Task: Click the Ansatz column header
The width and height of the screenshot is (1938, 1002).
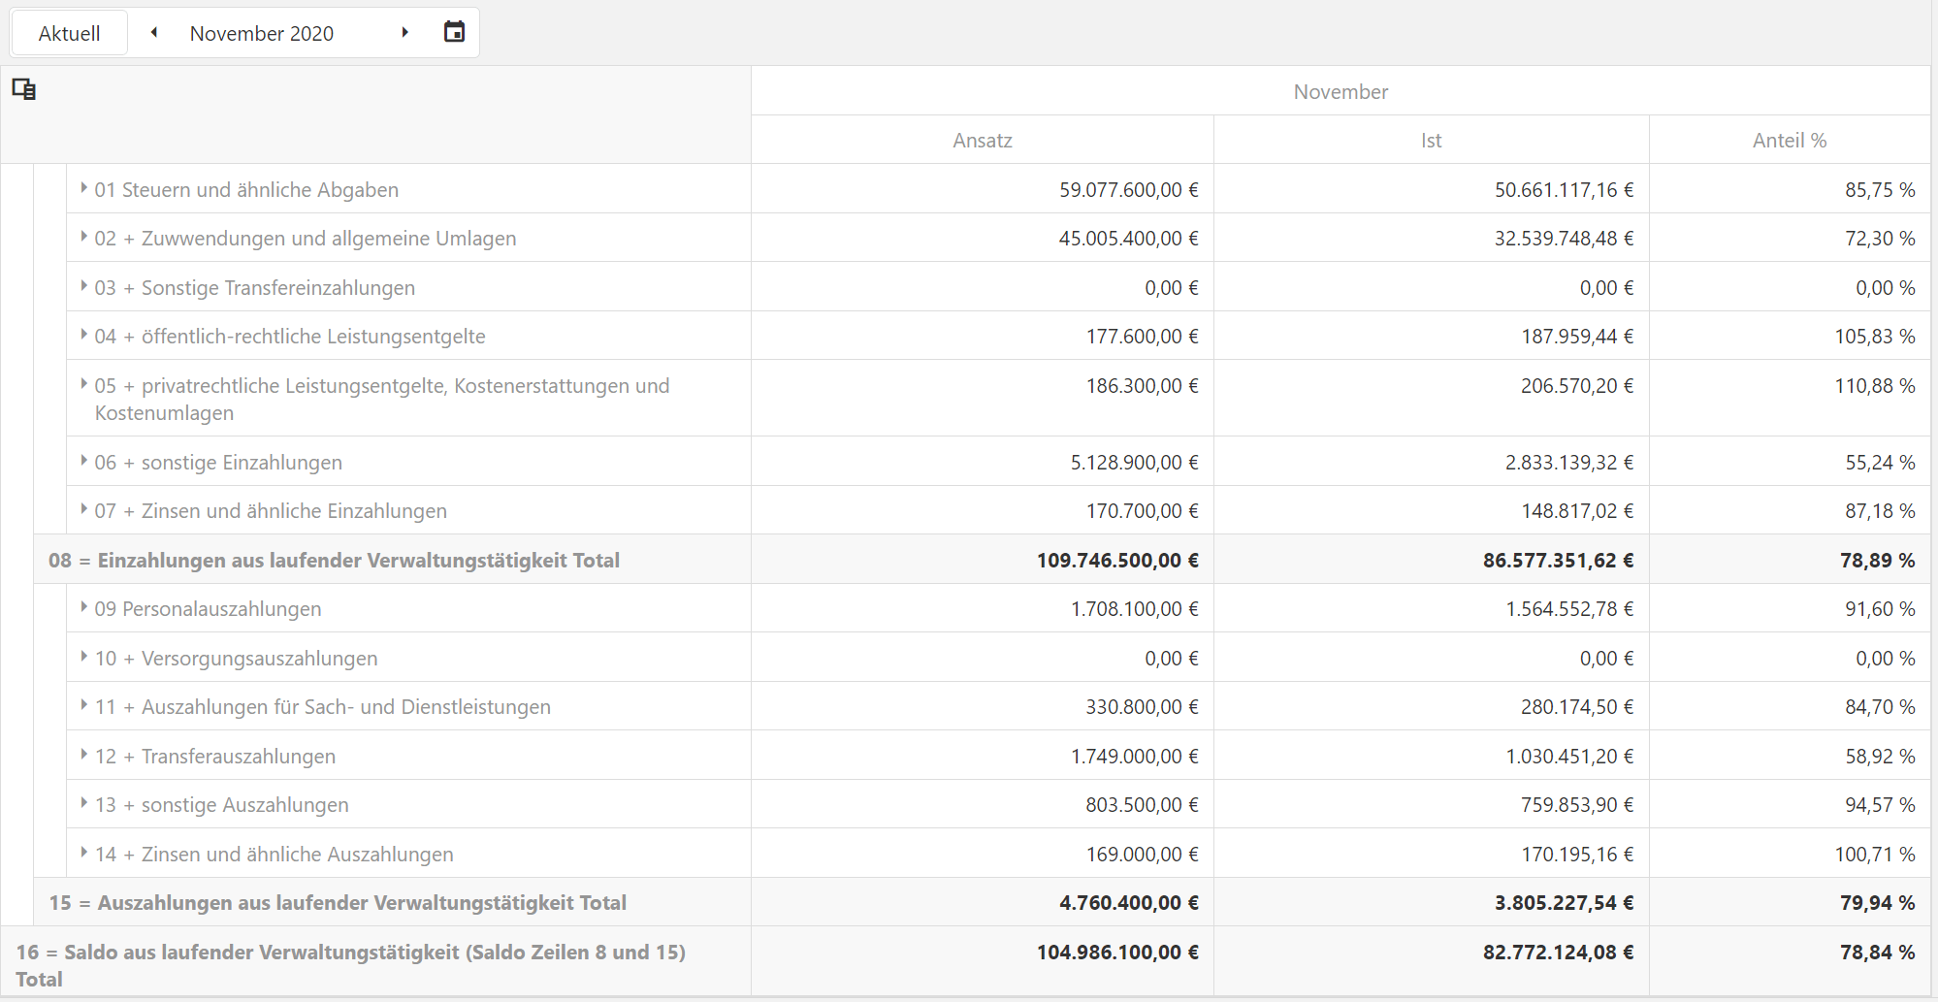Action: tap(983, 140)
